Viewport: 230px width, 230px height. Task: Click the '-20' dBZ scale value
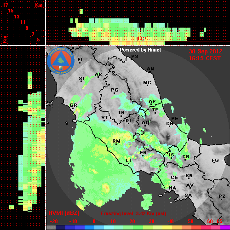pos(54,221)
